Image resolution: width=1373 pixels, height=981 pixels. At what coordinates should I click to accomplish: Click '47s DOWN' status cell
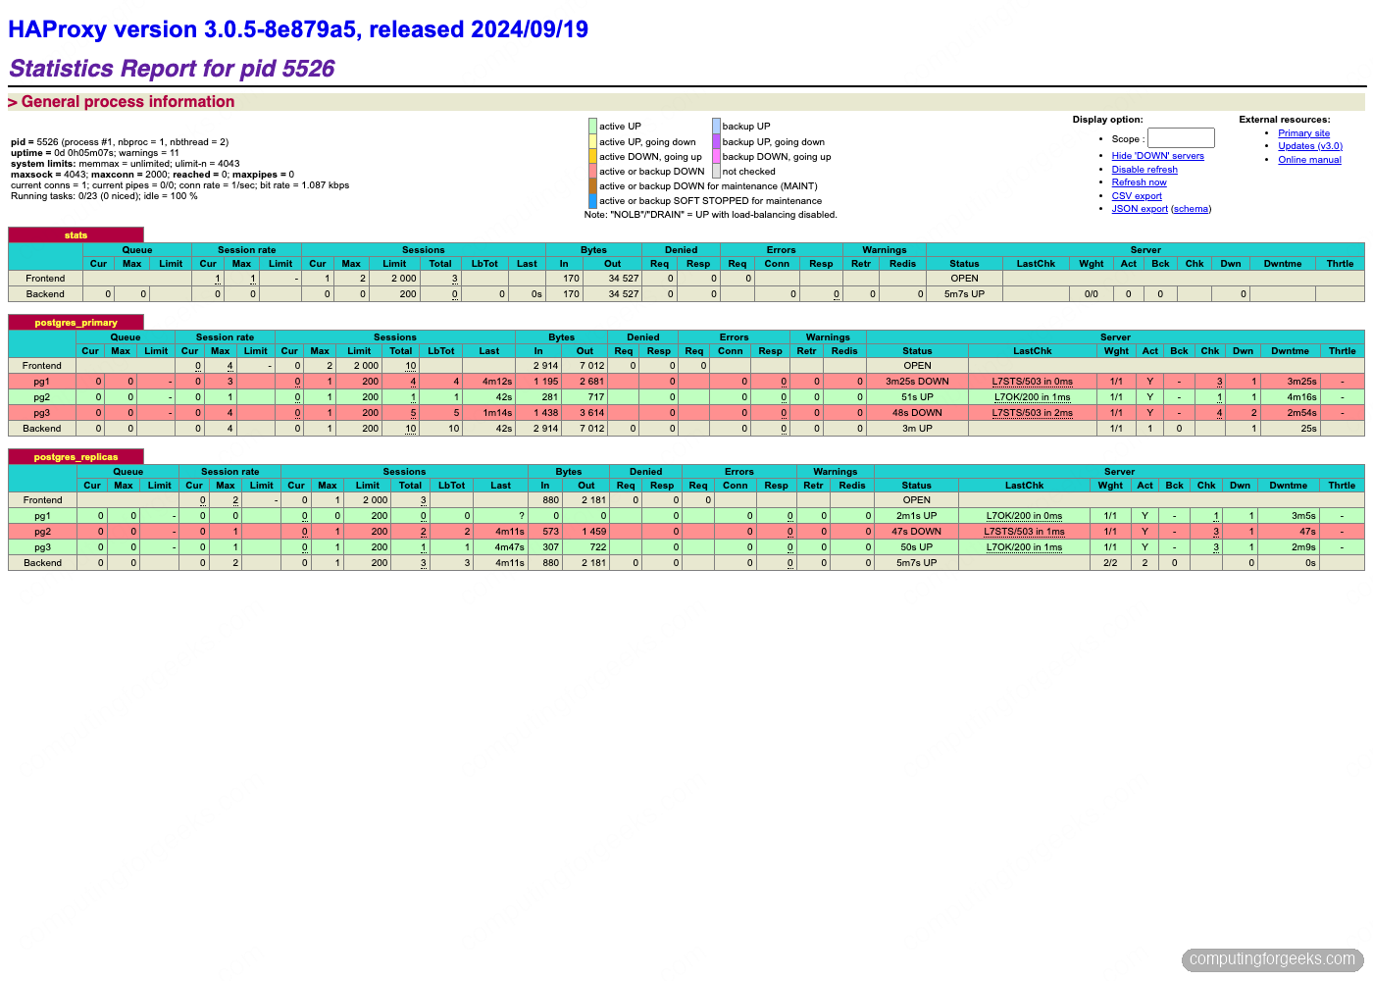916,532
